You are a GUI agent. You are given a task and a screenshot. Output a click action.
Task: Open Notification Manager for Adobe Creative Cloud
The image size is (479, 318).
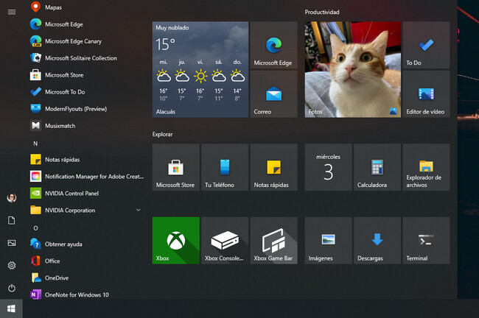click(85, 177)
